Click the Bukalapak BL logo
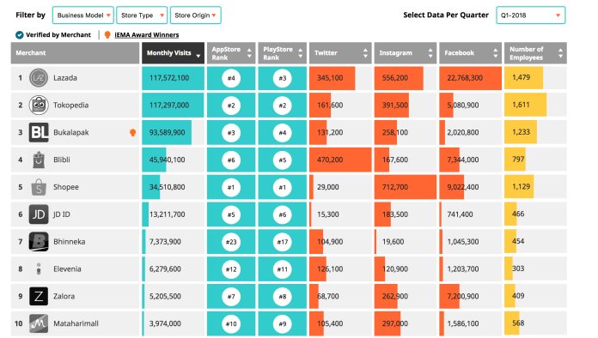Image resolution: width=598 pixels, height=338 pixels. 39,132
